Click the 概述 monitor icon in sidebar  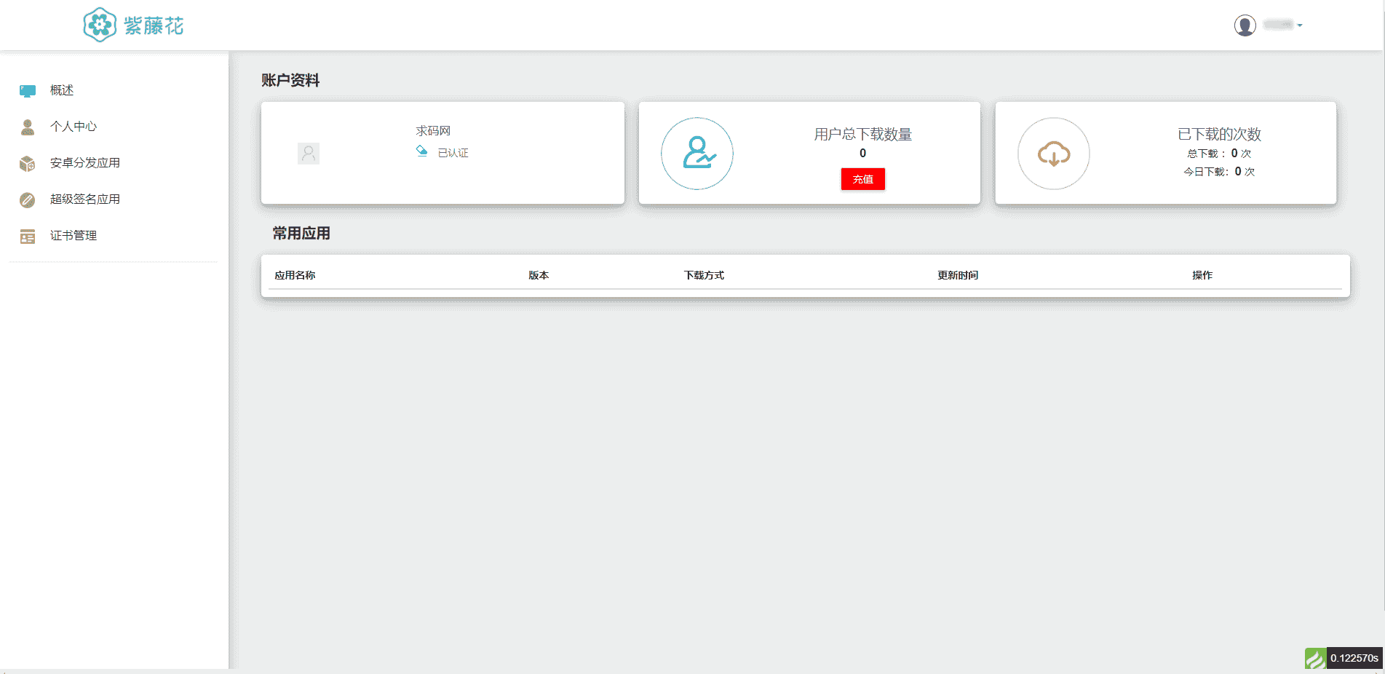point(28,91)
